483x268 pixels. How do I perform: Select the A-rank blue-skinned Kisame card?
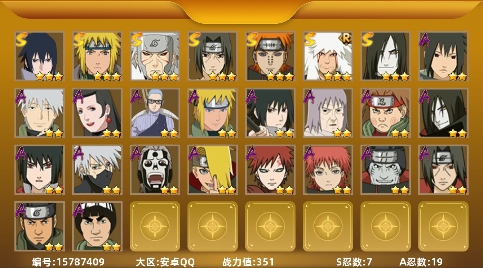pos(386,169)
